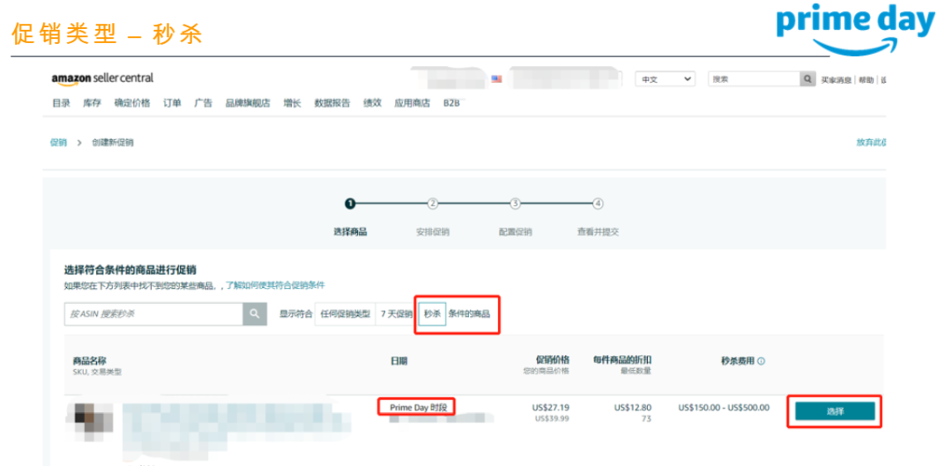Click step 3 circle 配置促销
The width and height of the screenshot is (952, 466).
click(516, 203)
